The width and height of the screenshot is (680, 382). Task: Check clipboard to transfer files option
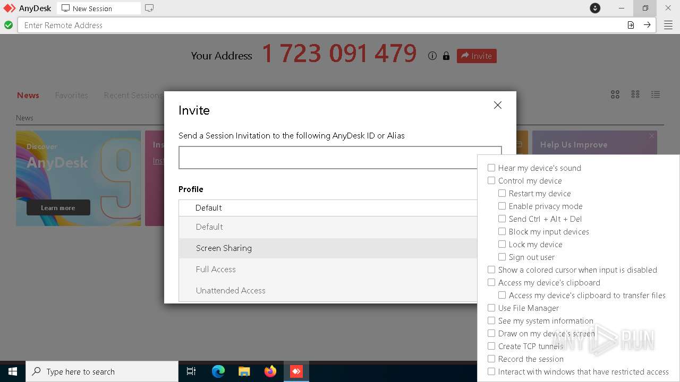502,295
